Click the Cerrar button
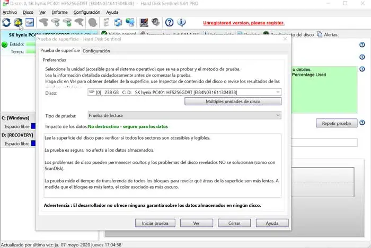This screenshot has height=248, width=371. (x=234, y=223)
